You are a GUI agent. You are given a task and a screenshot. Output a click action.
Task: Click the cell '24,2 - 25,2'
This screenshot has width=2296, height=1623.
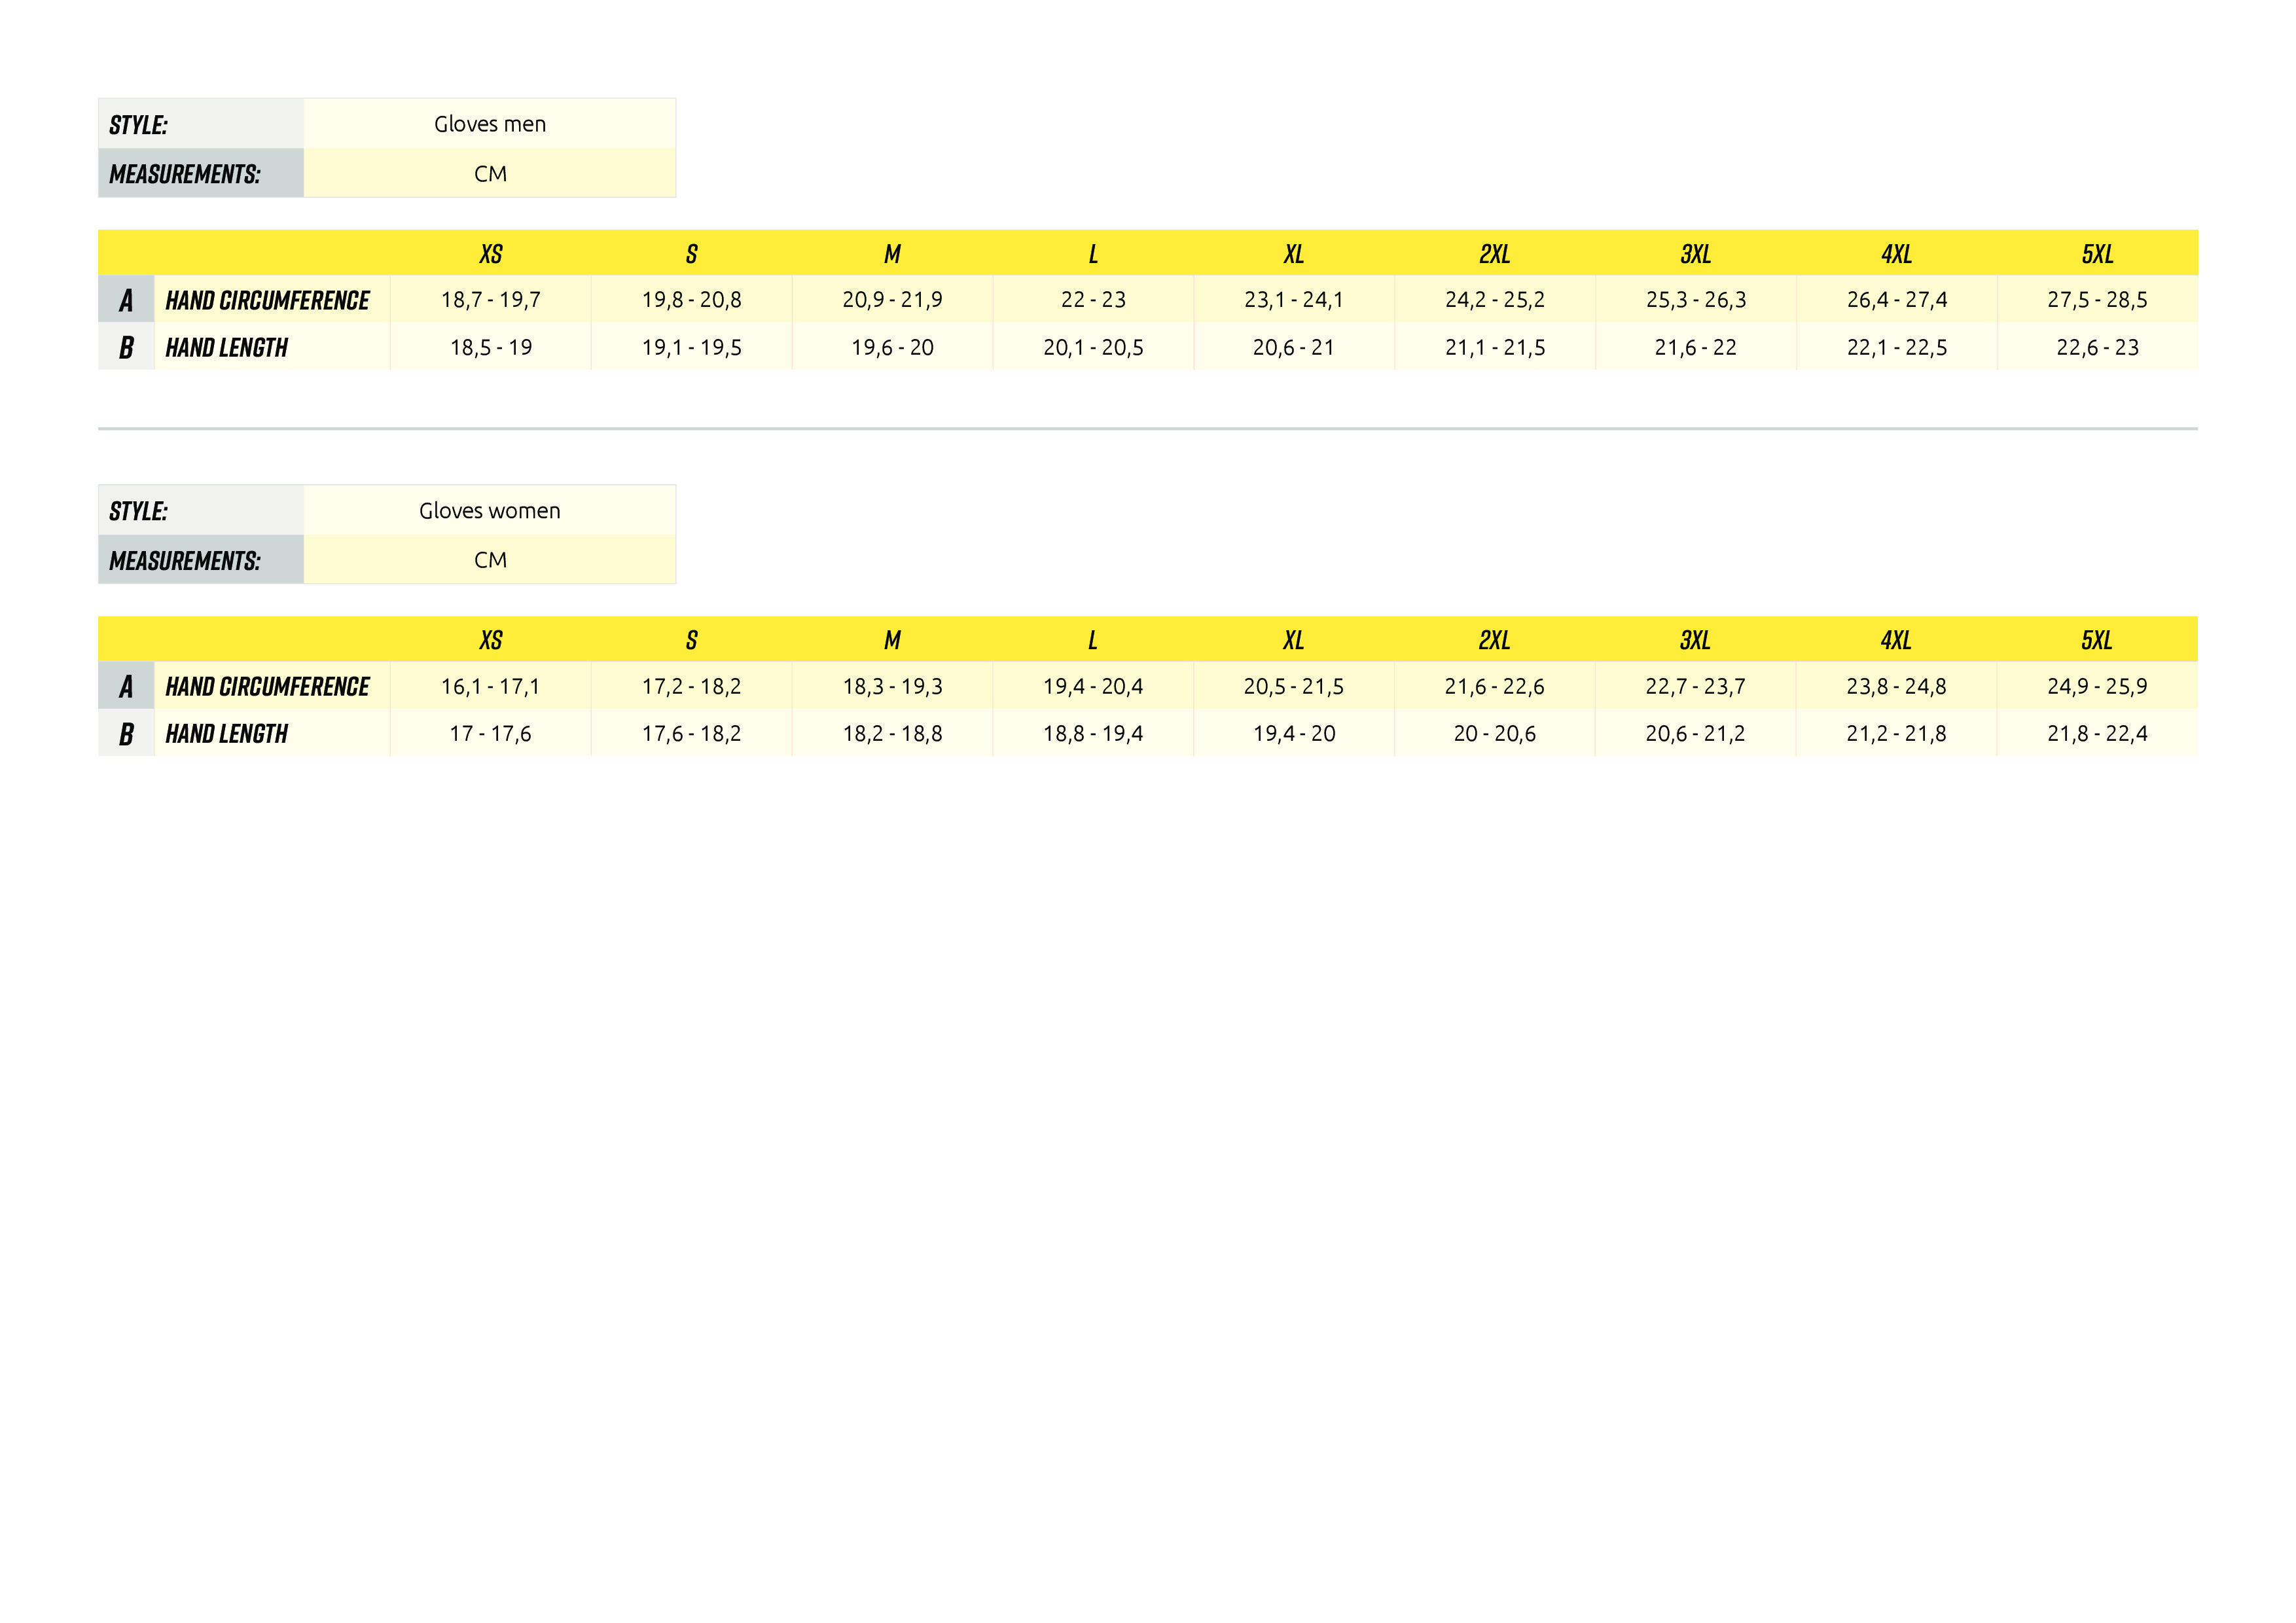(x=1495, y=300)
